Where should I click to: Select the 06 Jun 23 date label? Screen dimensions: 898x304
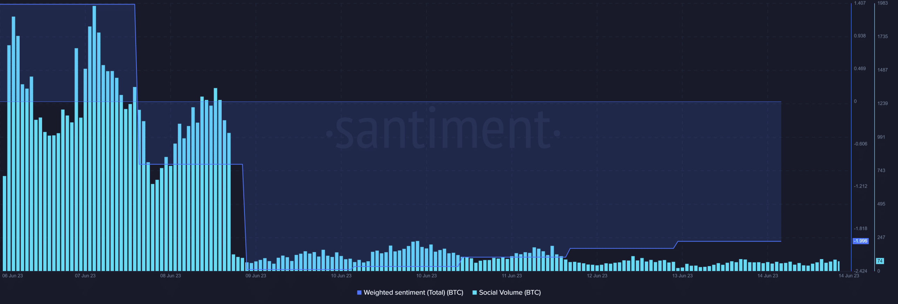[13, 276]
